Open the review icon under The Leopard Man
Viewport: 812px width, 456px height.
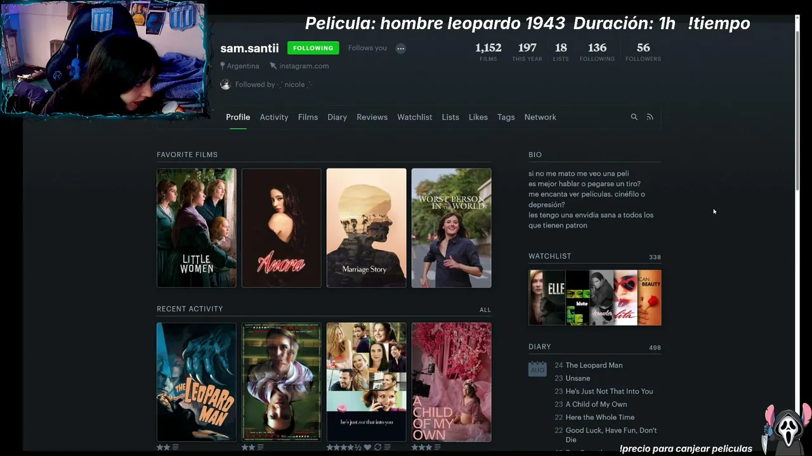click(176, 447)
